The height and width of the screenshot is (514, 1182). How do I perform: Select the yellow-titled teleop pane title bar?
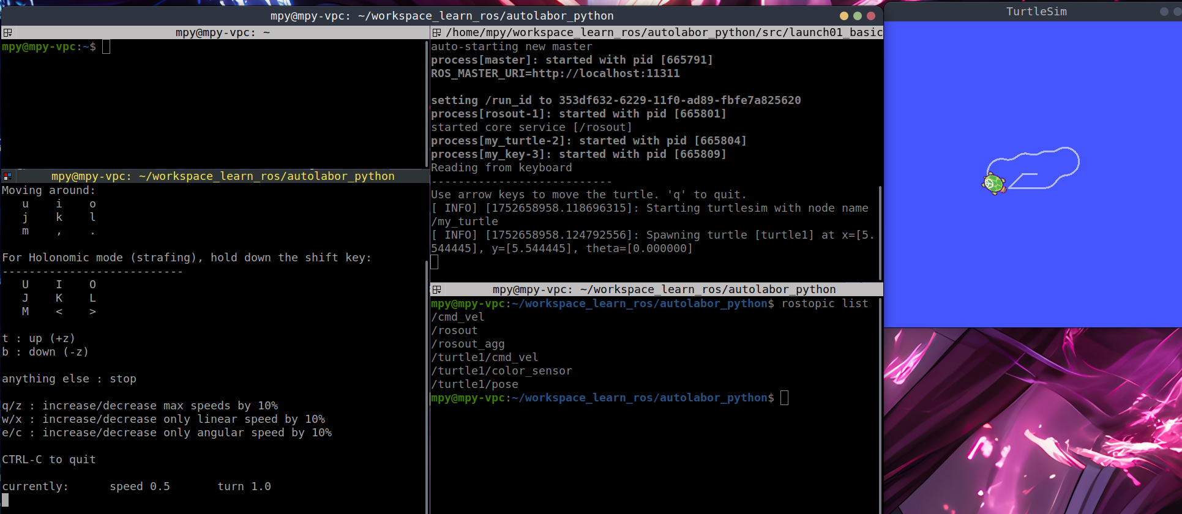[222, 176]
